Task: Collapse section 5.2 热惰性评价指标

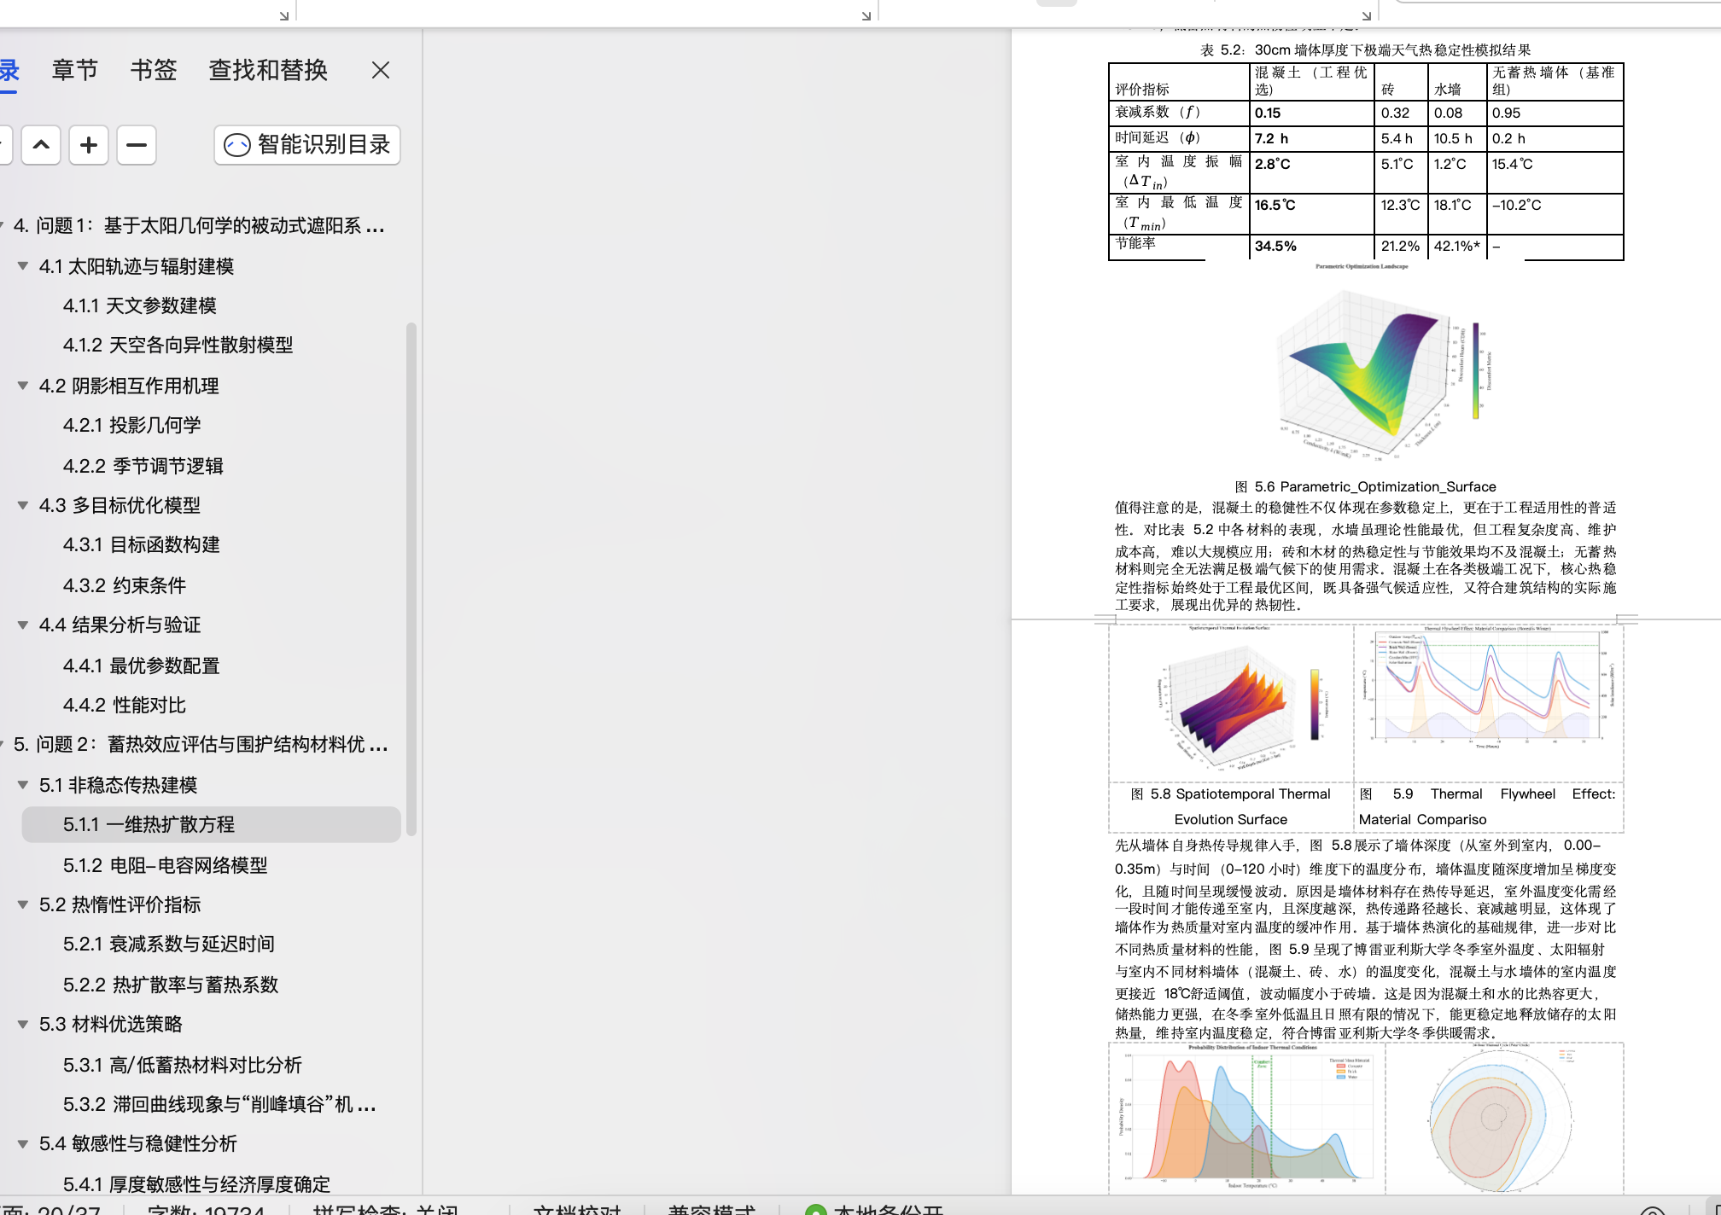Action: (23, 904)
